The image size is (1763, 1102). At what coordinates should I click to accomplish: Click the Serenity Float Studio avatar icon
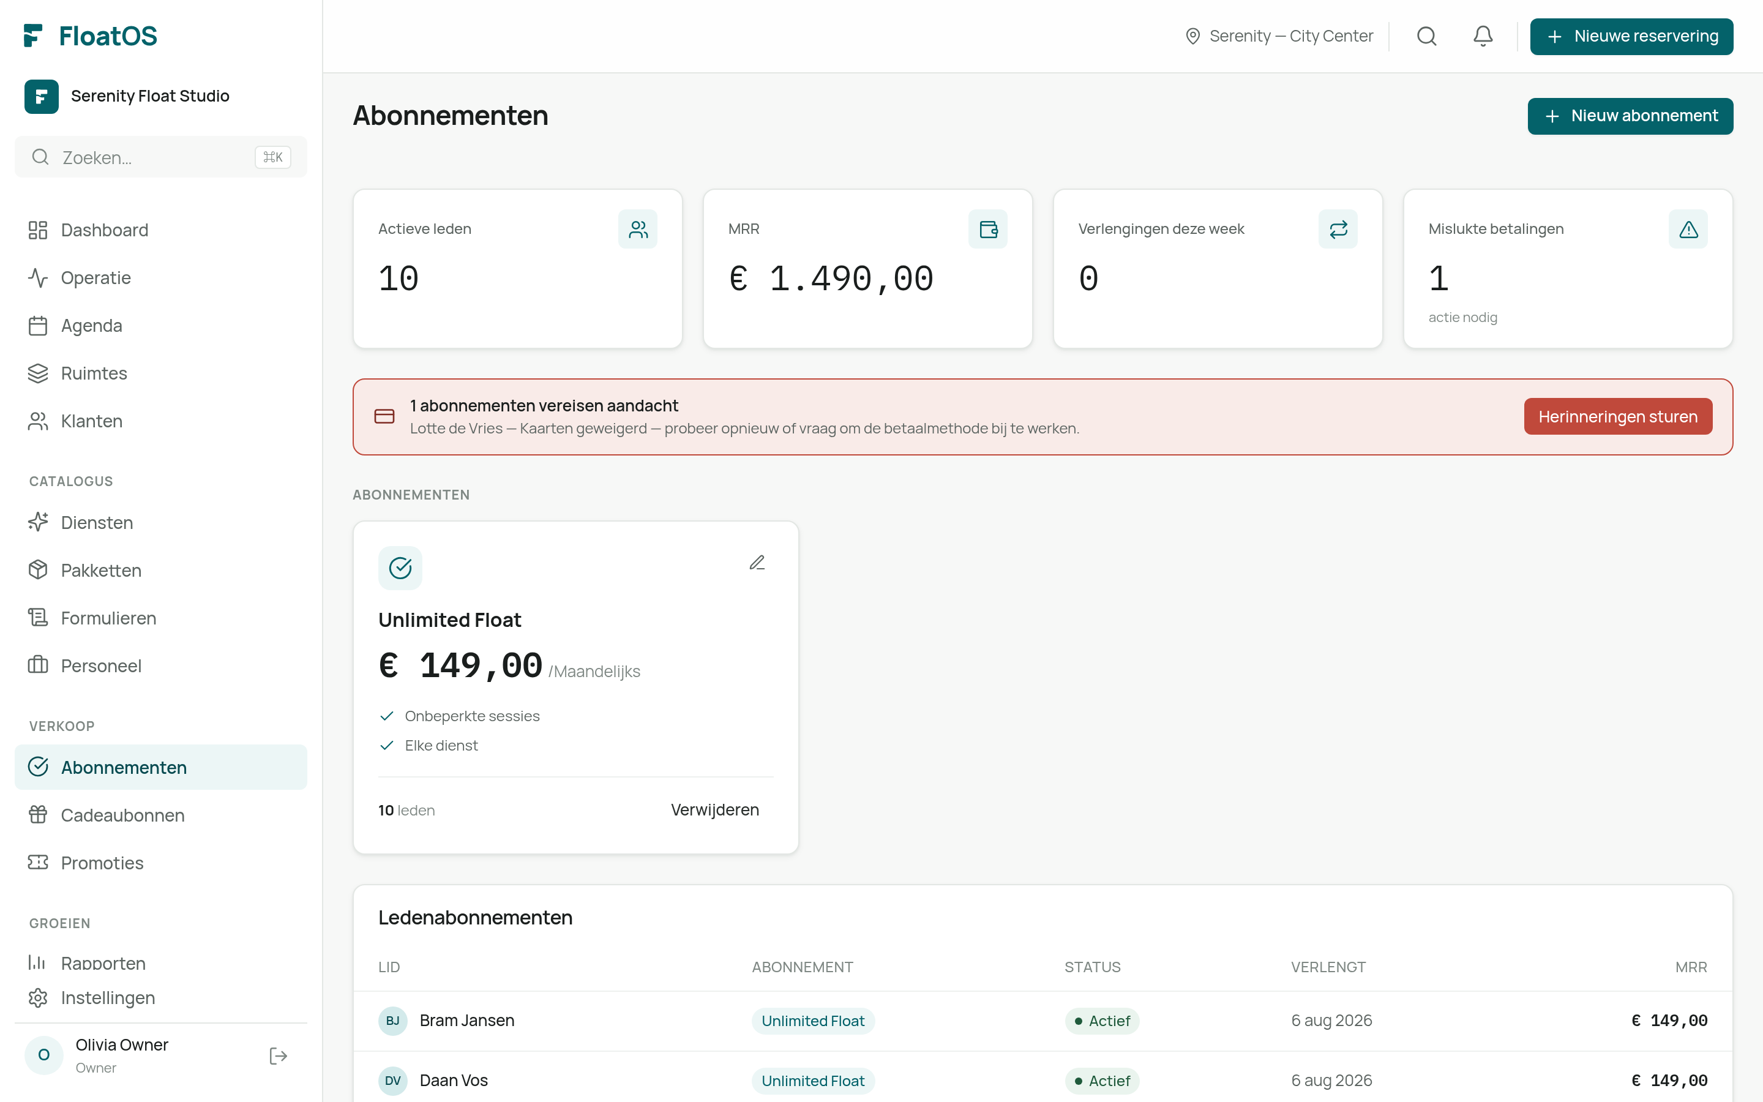pyautogui.click(x=42, y=96)
